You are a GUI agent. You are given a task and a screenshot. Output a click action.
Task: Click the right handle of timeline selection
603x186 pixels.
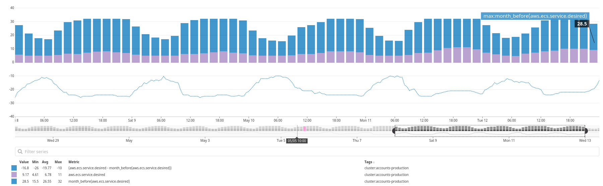(586, 131)
